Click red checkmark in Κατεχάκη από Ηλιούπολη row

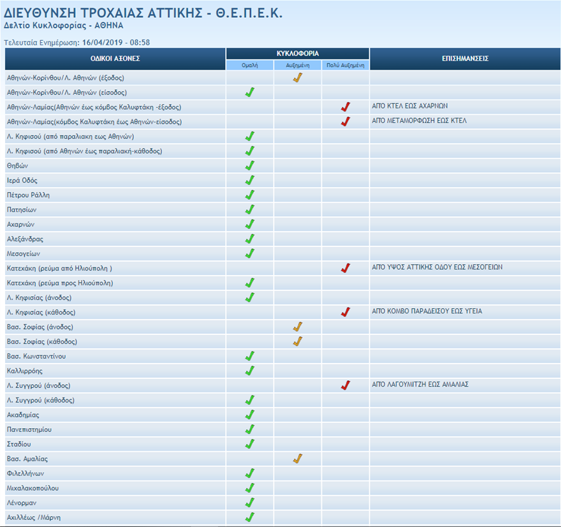346,268
